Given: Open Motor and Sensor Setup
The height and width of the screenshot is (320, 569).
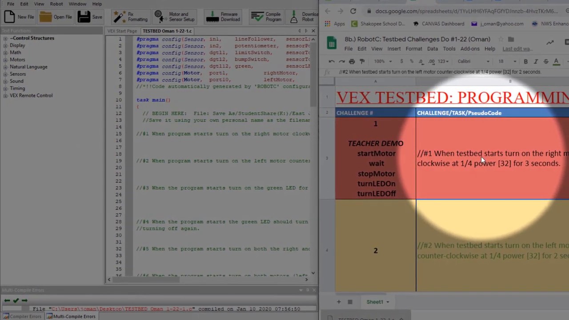Looking at the screenshot, I should point(175,17).
